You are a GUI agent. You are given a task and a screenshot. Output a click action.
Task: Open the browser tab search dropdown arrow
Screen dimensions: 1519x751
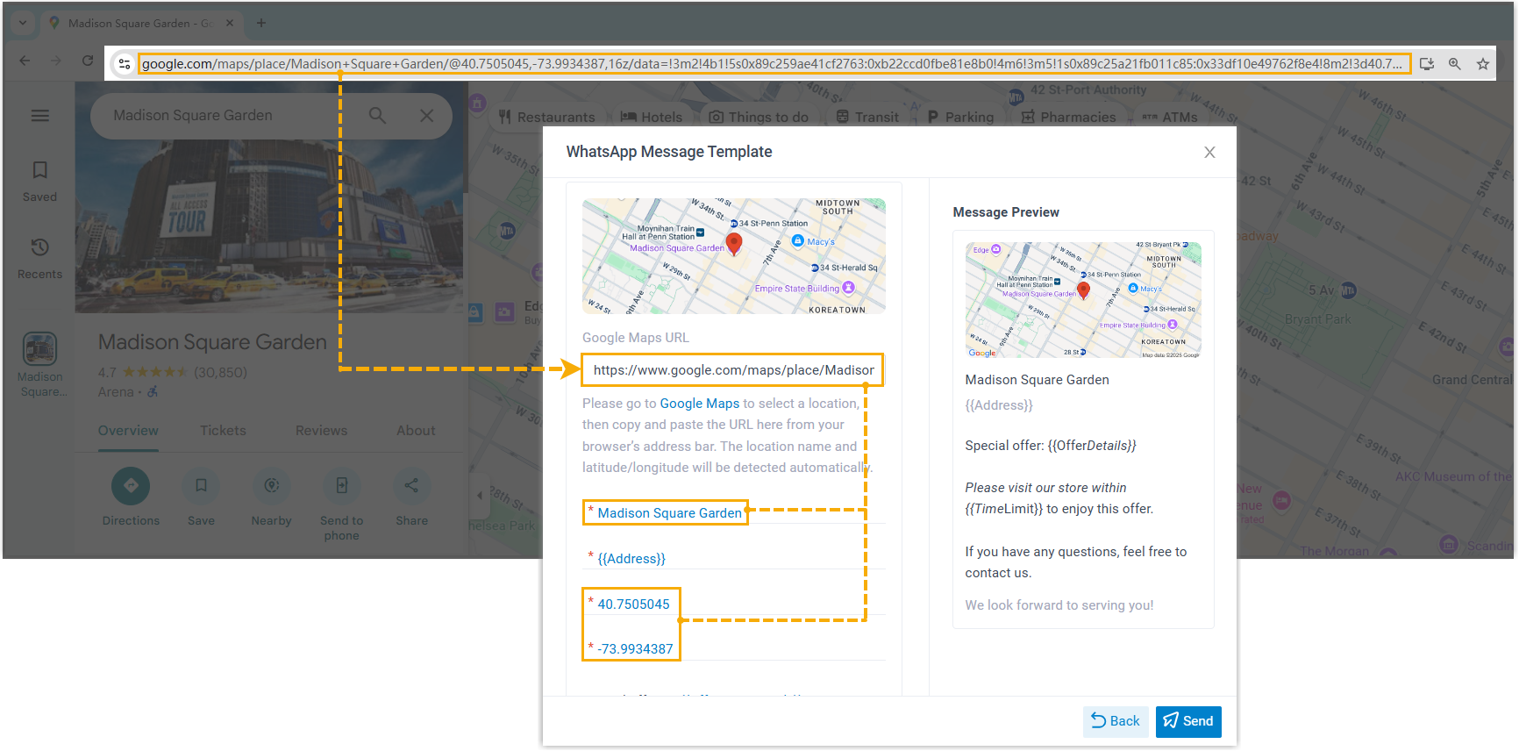tap(23, 23)
